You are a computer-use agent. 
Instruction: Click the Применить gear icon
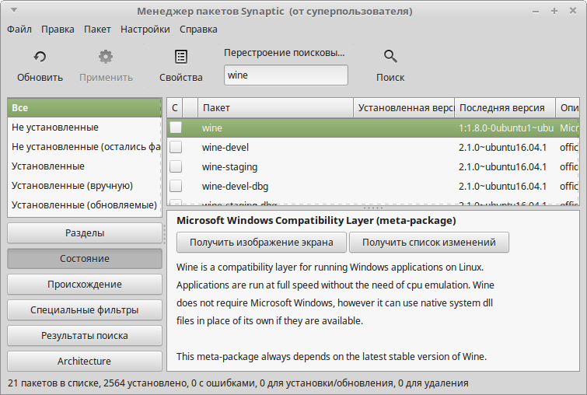(x=106, y=57)
